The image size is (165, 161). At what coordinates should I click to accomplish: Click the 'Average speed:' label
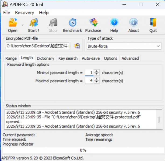99,135
